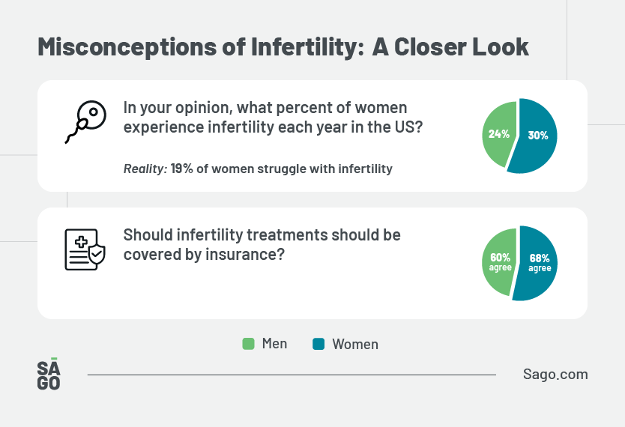Click the Misconceptions of Infertility title
Screen dimensions: 625x427
tap(283, 46)
